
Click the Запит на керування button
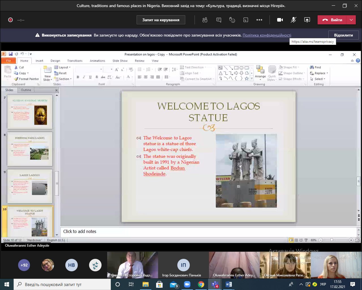pyautogui.click(x=161, y=20)
